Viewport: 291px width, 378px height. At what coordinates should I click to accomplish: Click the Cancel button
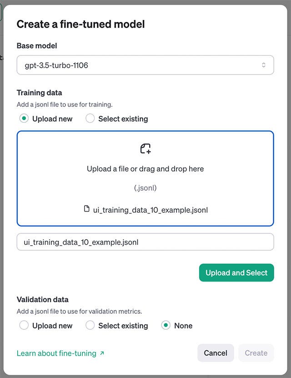tap(216, 353)
